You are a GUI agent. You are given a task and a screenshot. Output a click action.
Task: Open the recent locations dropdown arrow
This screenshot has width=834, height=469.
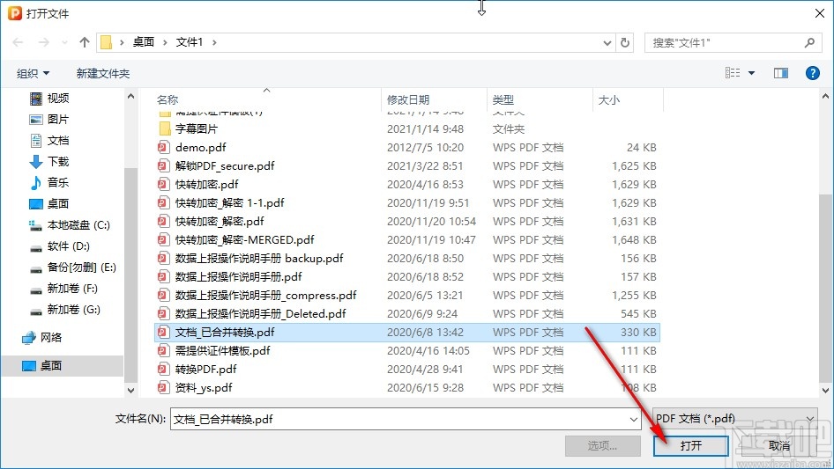tap(64, 42)
